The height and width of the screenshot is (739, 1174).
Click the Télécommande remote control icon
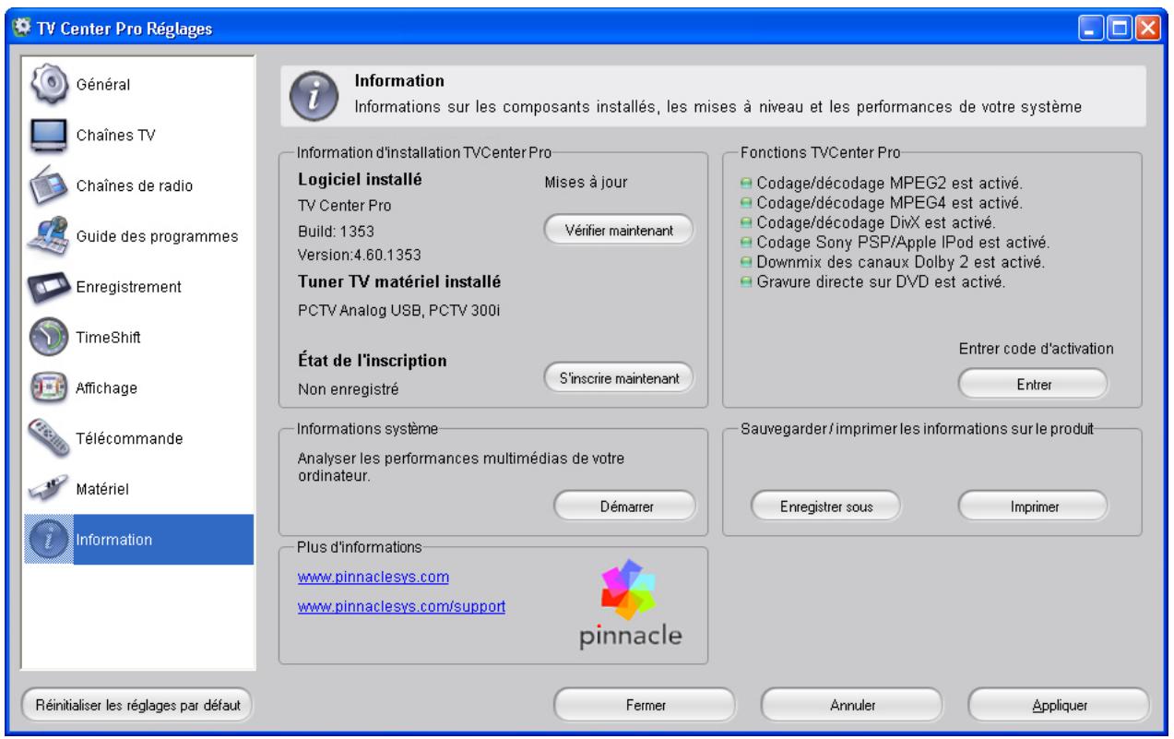click(47, 438)
